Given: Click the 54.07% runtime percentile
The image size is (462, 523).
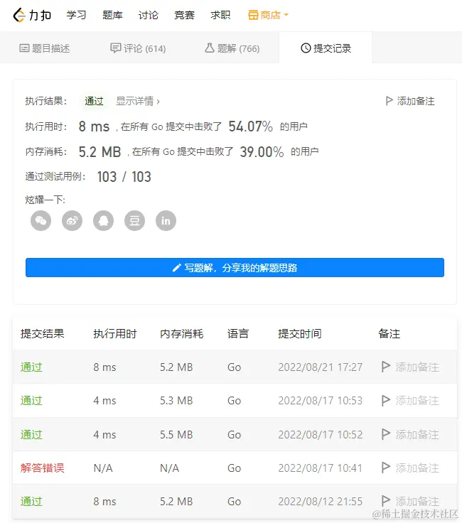Looking at the screenshot, I should point(250,126).
